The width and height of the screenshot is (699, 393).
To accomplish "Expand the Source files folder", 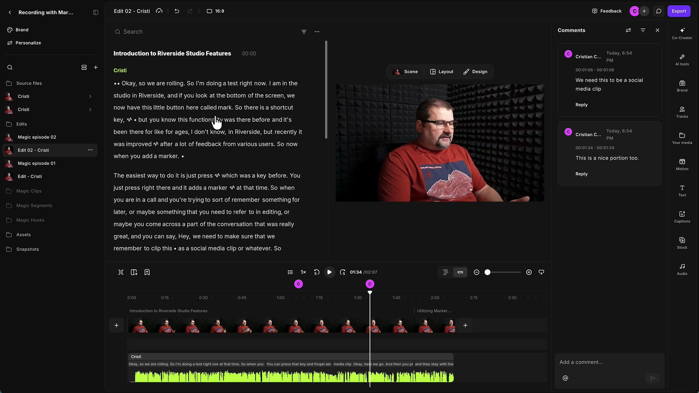I will coord(29,83).
